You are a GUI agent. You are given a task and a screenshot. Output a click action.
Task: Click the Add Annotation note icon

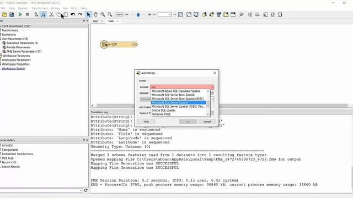[226, 15]
